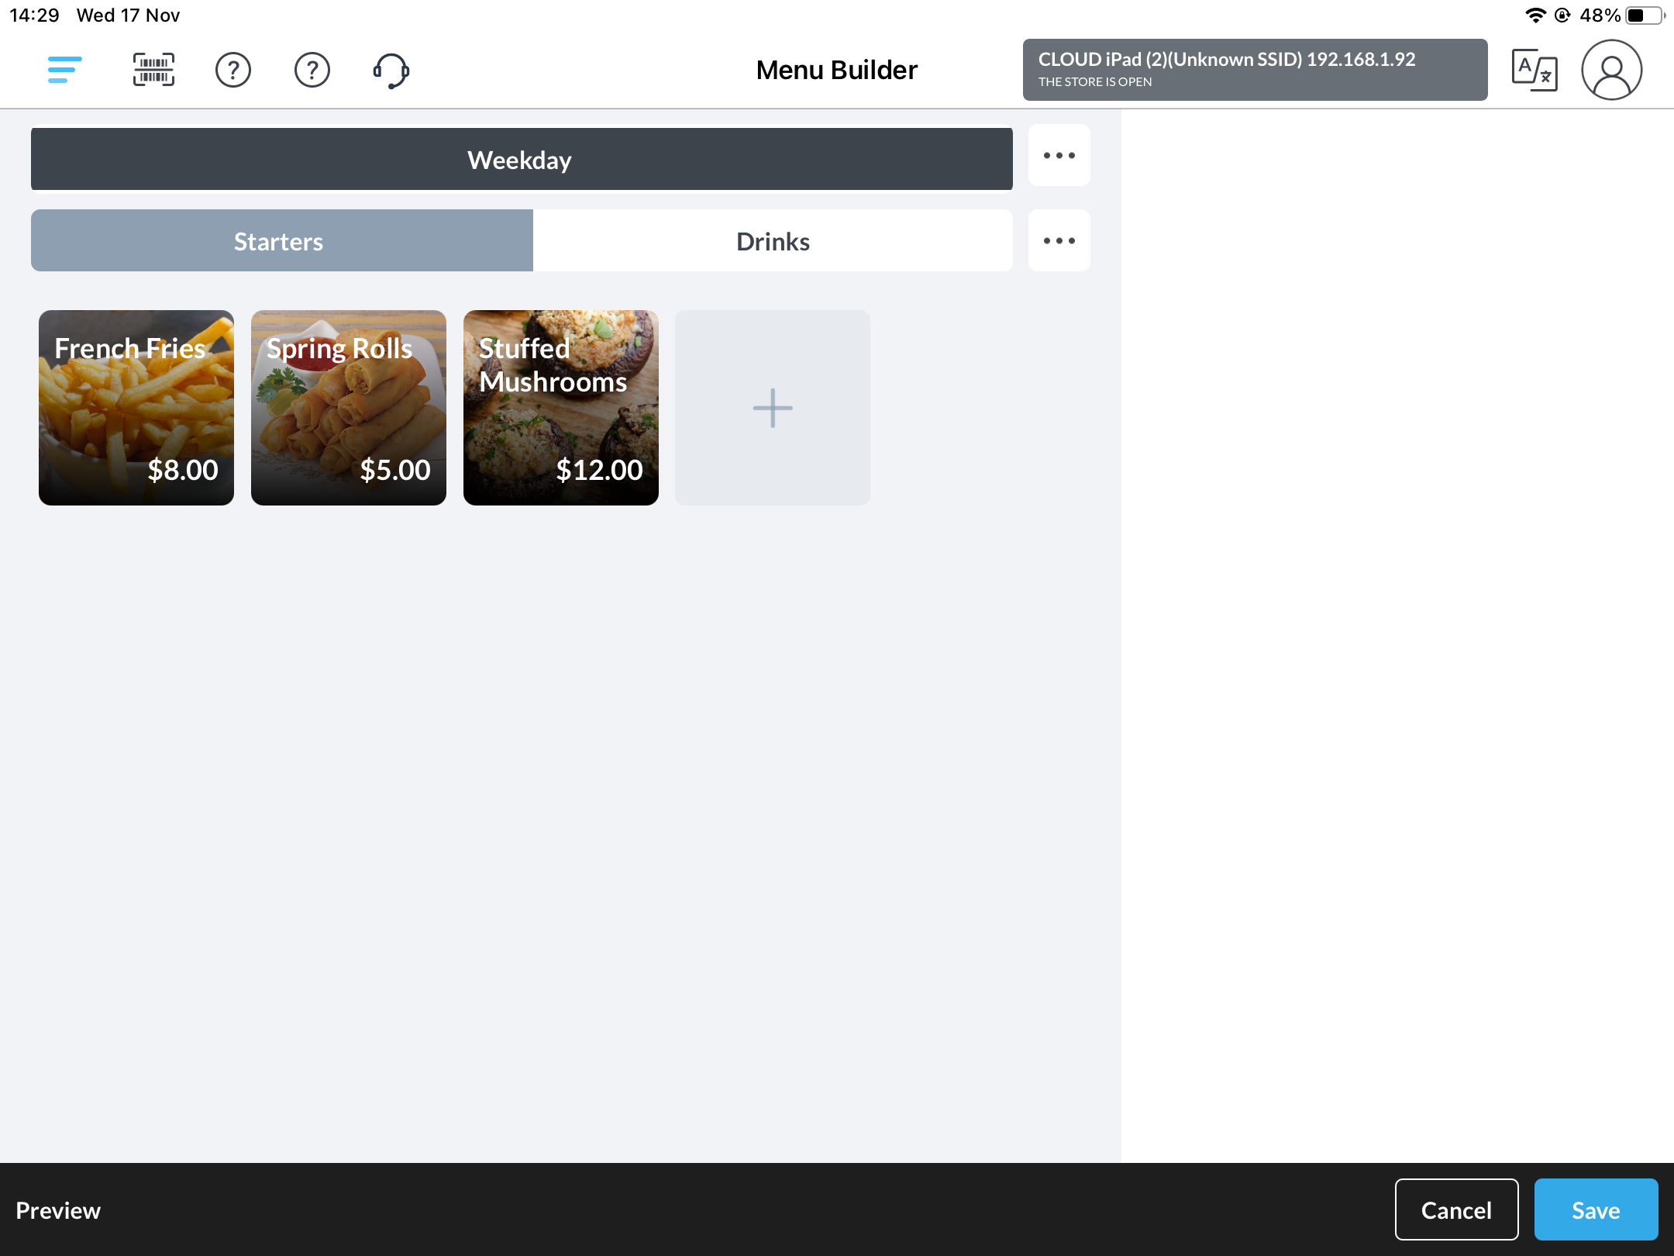Click the CLOUD iPad store status banner
The image size is (1674, 1256).
(1255, 70)
